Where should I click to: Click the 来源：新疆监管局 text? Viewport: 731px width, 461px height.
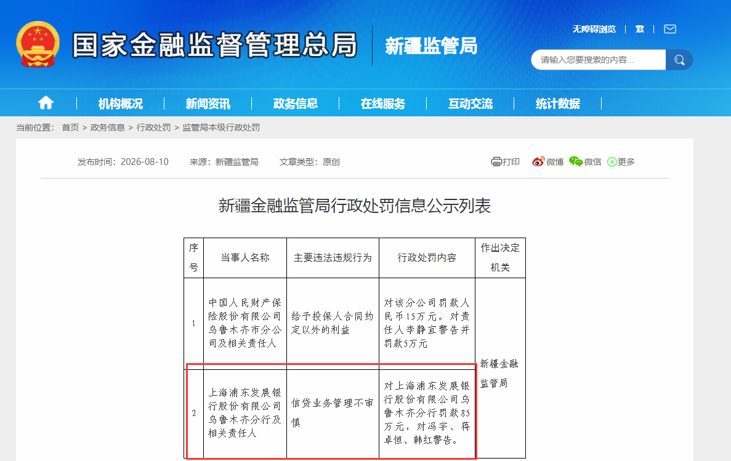[224, 162]
